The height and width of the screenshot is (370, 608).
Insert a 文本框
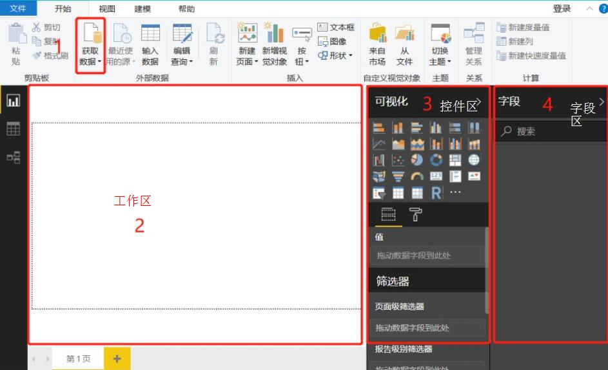(336, 27)
